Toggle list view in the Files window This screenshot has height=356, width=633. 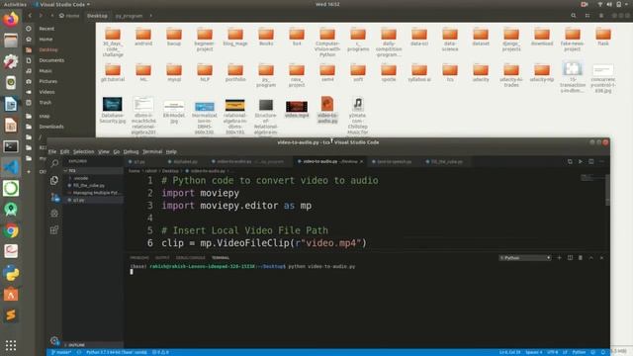588,16
